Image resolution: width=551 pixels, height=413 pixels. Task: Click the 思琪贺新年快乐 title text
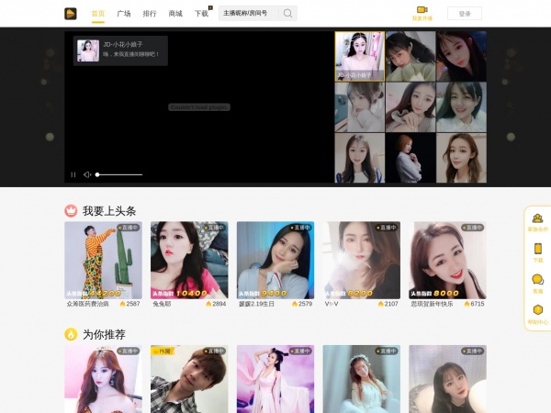[x=432, y=304]
